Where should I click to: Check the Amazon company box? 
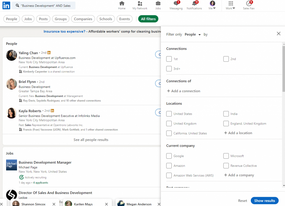(169, 166)
